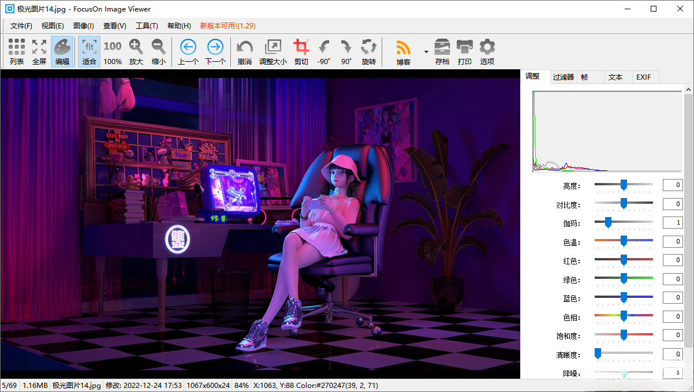694x392 pixels.
Task: Switch to the 过滤器 tab
Action: [x=563, y=77]
